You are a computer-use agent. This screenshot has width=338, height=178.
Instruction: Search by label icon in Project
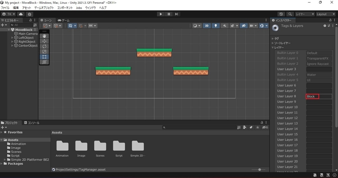tap(251, 128)
